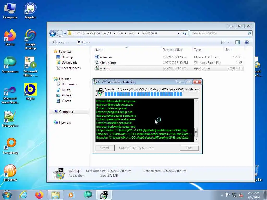Image resolution: width=267 pixels, height=200 pixels.
Task: Open the Music library
Action: (66, 90)
